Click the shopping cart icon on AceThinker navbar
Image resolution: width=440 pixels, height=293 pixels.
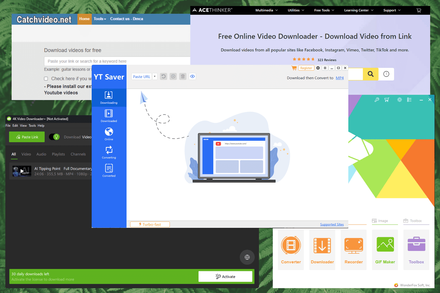pyautogui.click(x=419, y=10)
